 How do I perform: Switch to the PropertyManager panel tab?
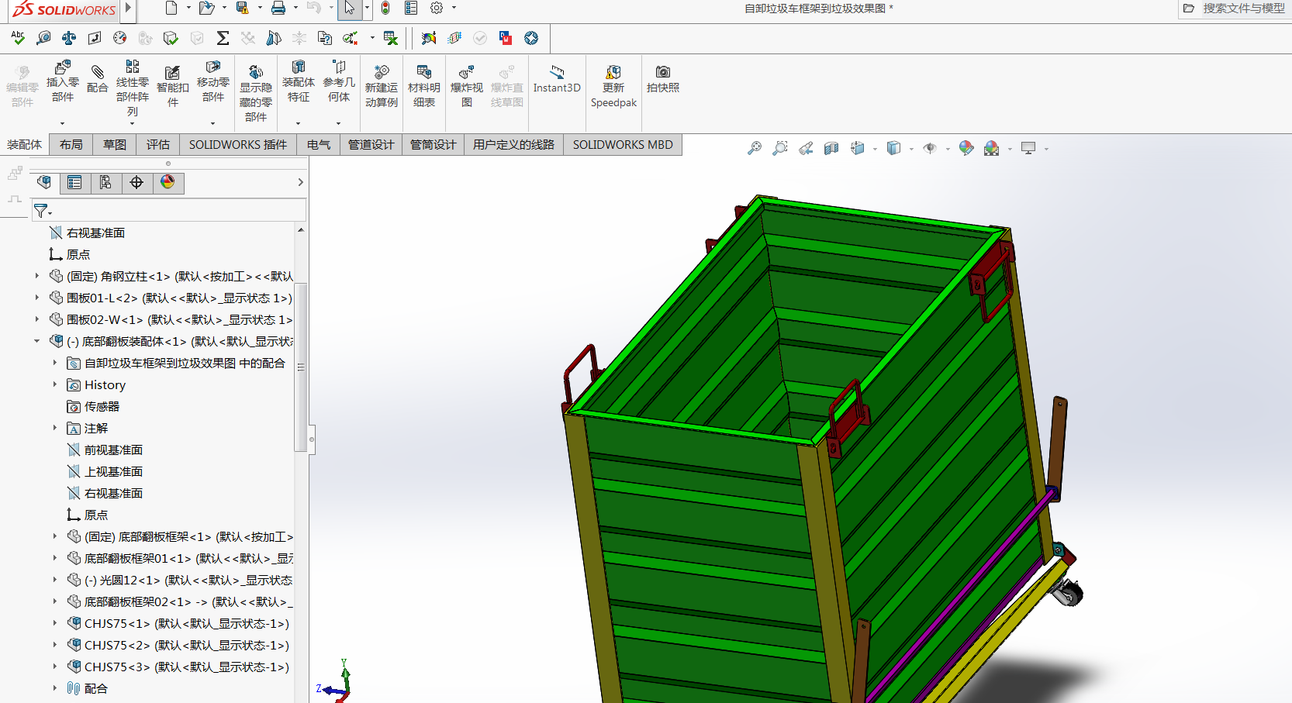click(x=74, y=182)
